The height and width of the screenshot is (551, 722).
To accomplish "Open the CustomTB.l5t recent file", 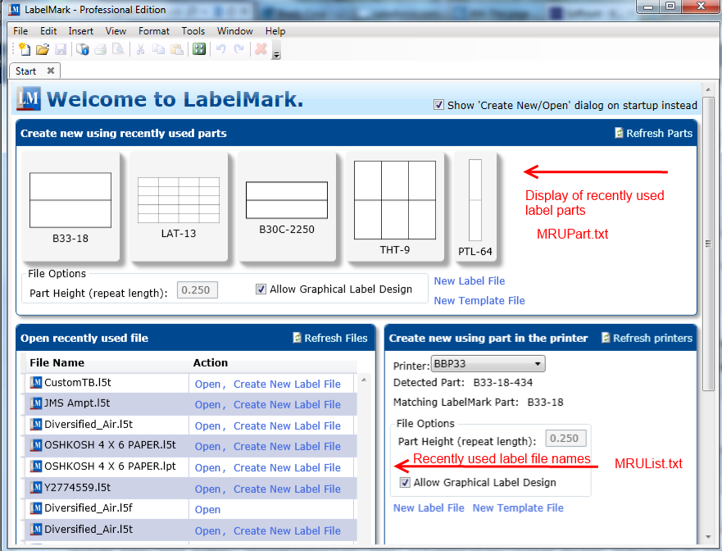I will click(x=208, y=383).
